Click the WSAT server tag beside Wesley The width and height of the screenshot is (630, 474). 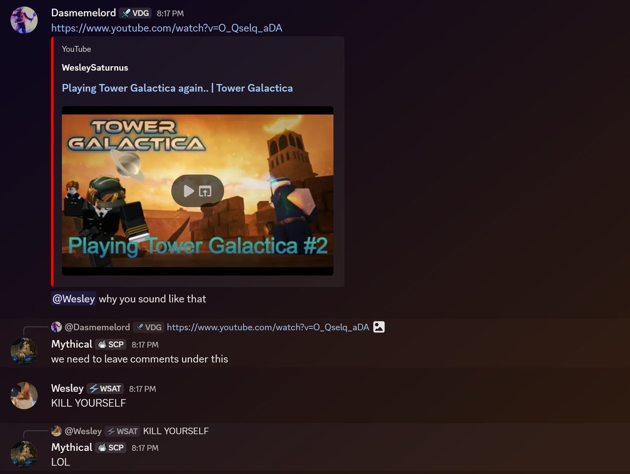[x=106, y=388]
